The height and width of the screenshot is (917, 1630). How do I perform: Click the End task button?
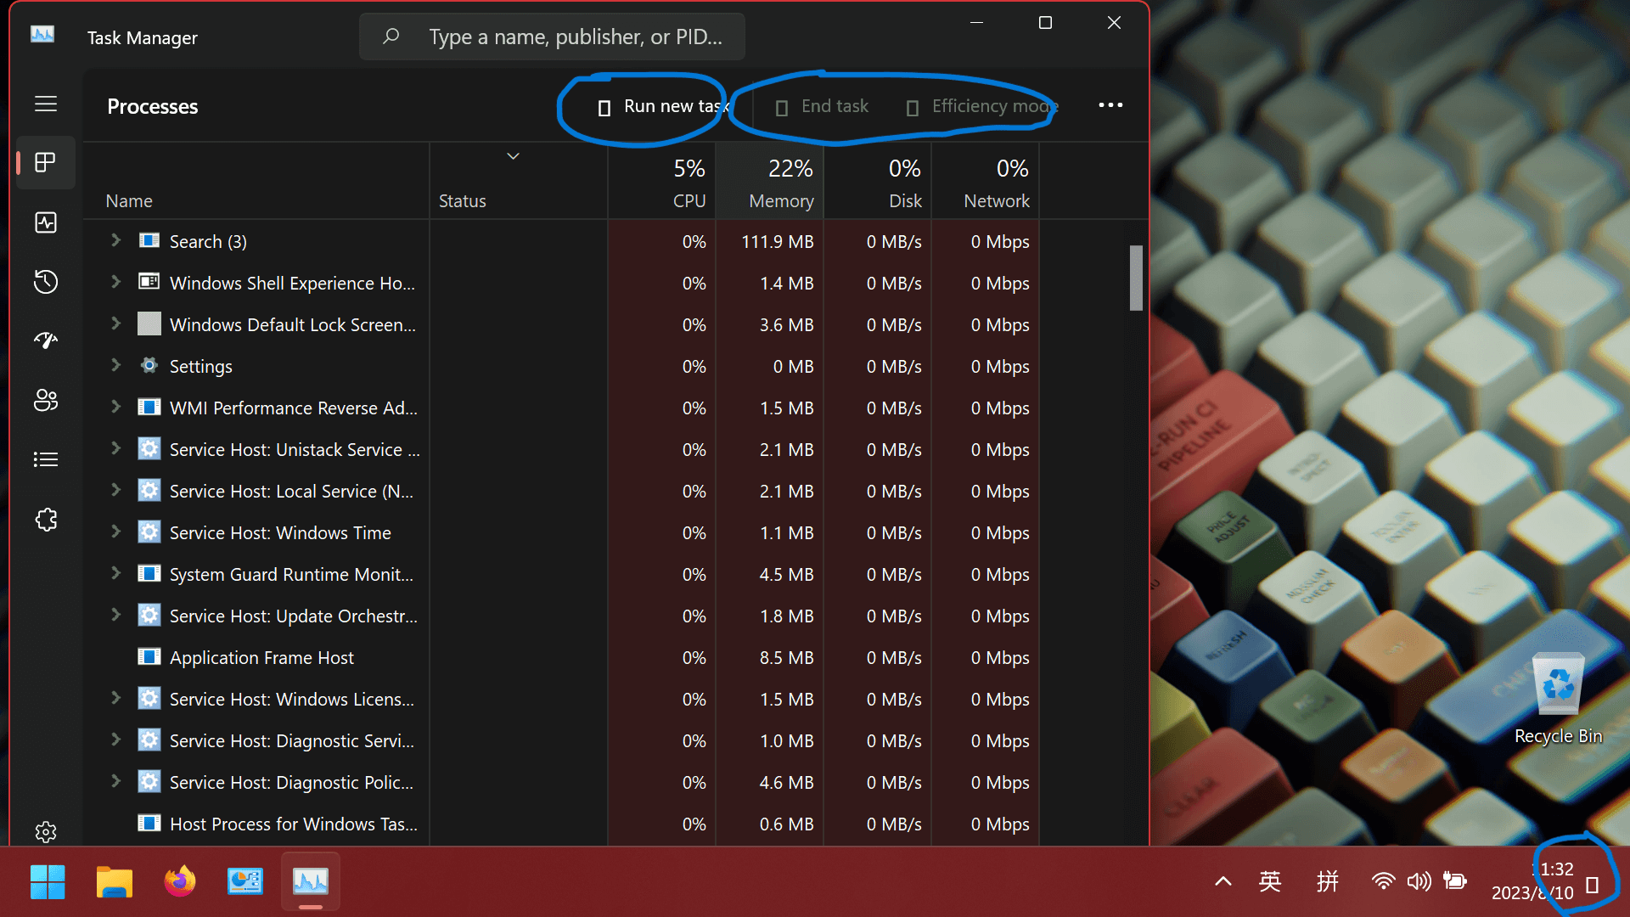point(822,106)
